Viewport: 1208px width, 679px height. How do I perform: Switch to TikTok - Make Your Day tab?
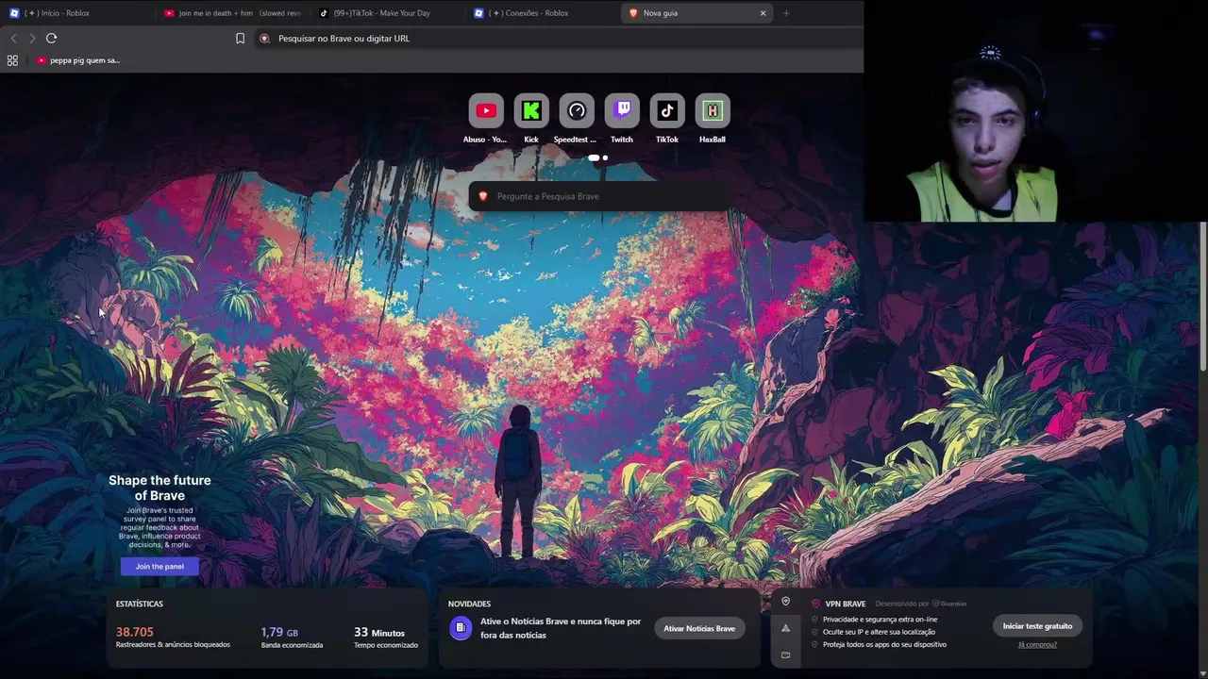(x=385, y=13)
